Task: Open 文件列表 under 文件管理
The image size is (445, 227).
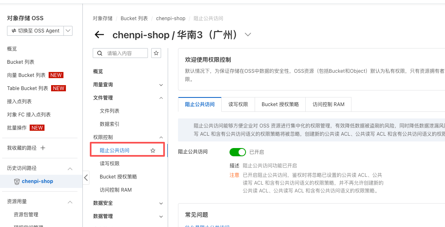Action: 110,111
